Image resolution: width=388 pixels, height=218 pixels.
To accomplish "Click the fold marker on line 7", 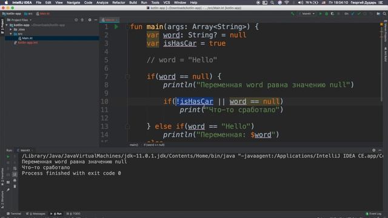I will click(x=128, y=77).
